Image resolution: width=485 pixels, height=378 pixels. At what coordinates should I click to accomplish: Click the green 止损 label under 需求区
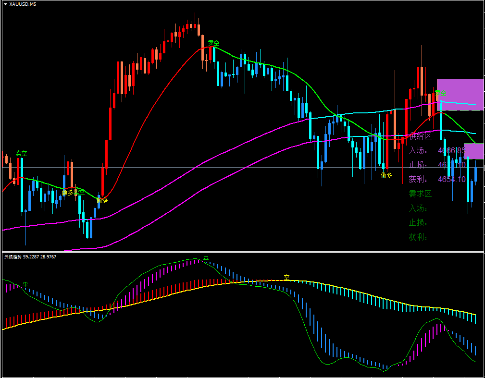[418, 222]
